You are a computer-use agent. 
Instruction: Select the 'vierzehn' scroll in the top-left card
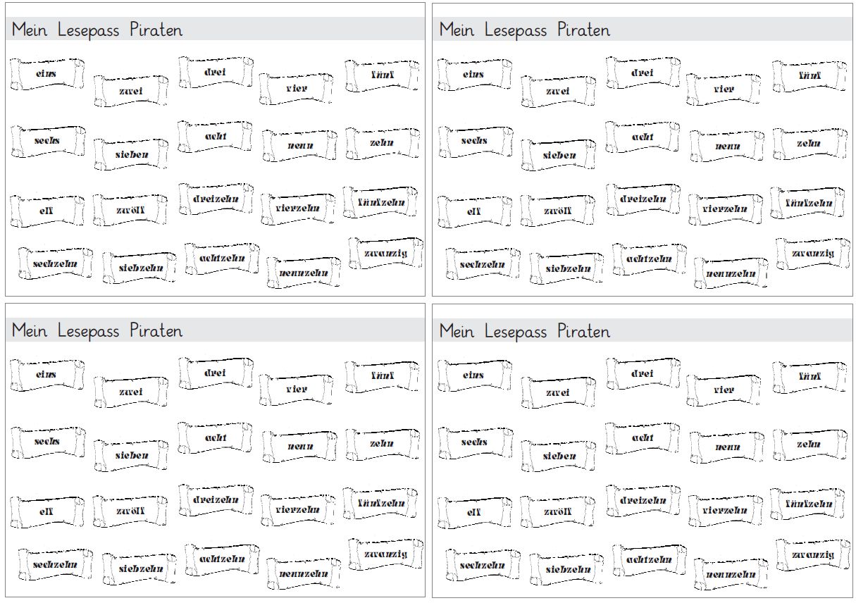click(x=299, y=209)
